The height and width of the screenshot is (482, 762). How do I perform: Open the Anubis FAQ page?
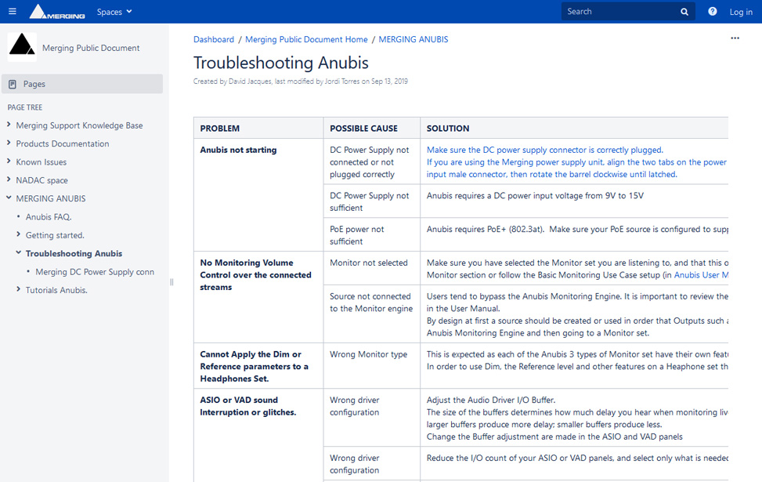(x=49, y=217)
